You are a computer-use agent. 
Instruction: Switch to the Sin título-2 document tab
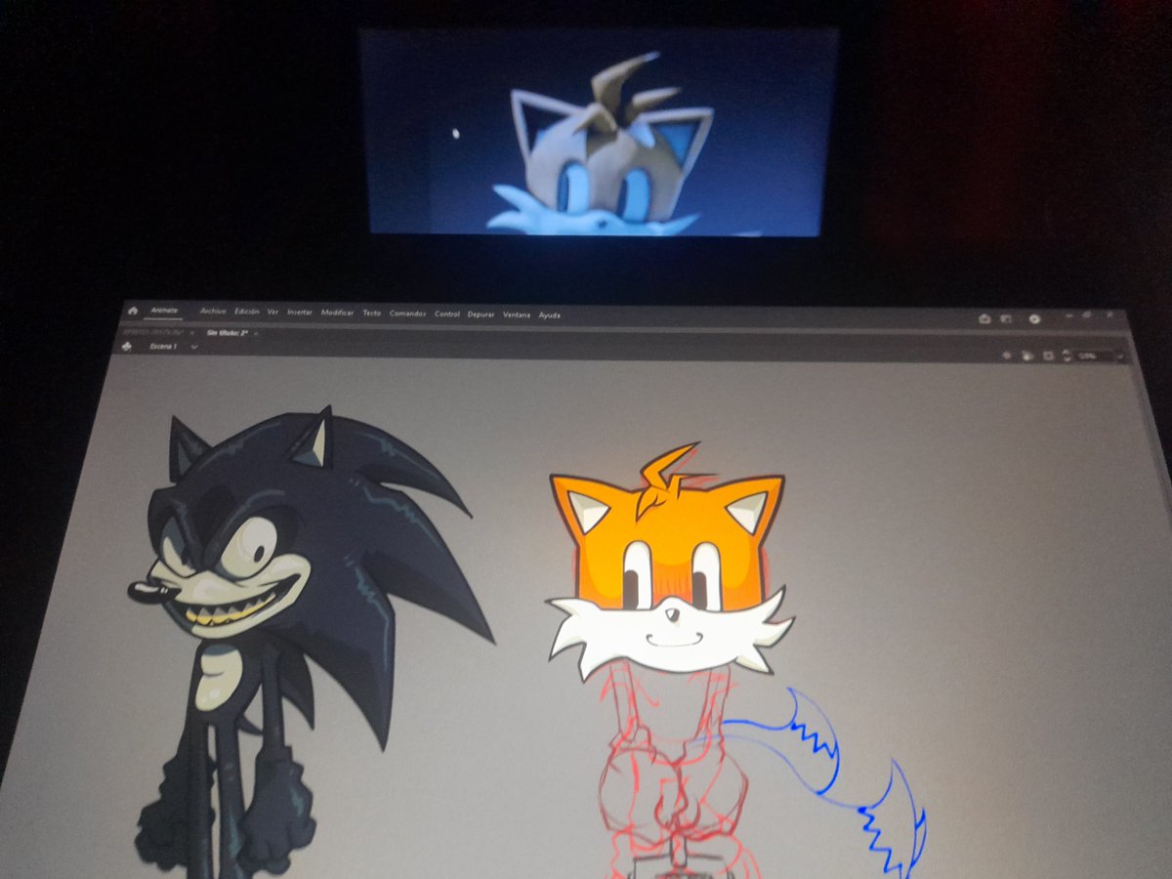click(x=228, y=333)
